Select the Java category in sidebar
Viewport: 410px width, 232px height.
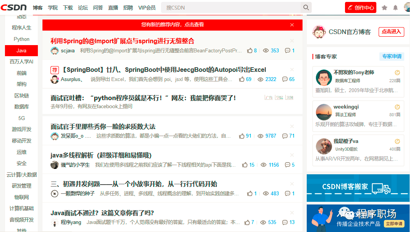(x=21, y=50)
